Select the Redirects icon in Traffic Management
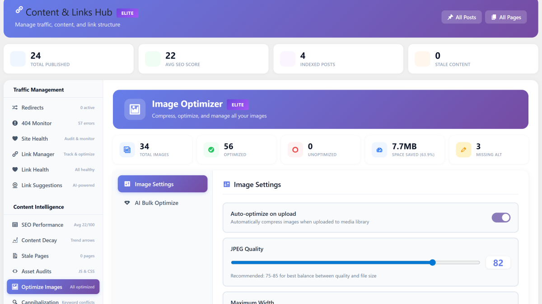The height and width of the screenshot is (304, 542). pos(15,107)
